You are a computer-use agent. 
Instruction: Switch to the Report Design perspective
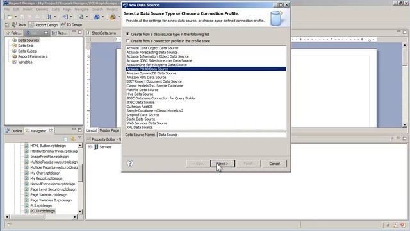(x=44, y=25)
